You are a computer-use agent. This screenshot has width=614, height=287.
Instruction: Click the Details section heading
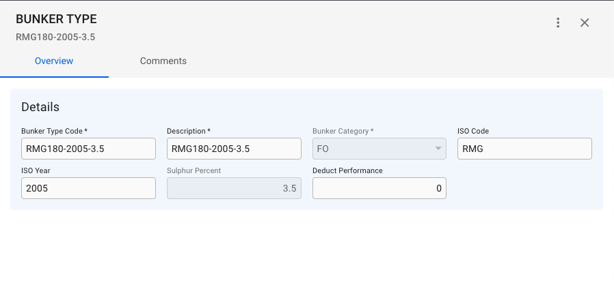(x=40, y=107)
